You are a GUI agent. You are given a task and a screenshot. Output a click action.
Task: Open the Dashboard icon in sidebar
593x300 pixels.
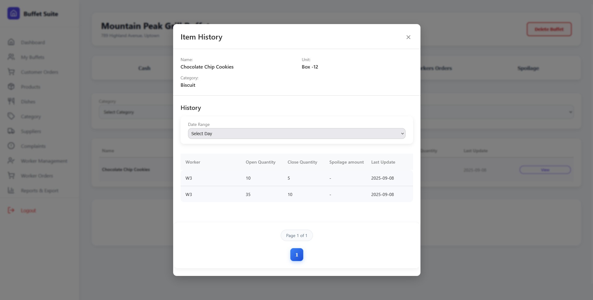click(x=11, y=42)
